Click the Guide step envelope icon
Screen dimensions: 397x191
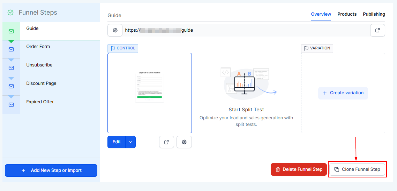pyautogui.click(x=11, y=31)
